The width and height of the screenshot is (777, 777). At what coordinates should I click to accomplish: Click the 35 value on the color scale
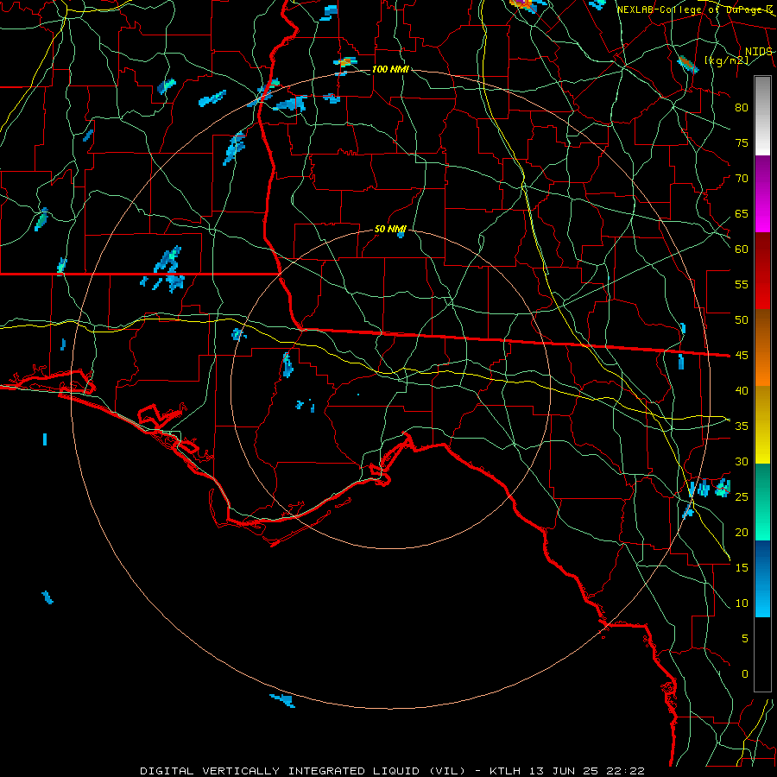(x=742, y=426)
